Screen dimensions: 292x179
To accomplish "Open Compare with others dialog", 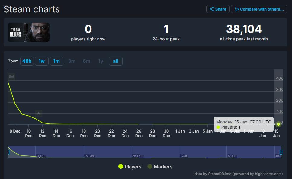I will [x=259, y=9].
